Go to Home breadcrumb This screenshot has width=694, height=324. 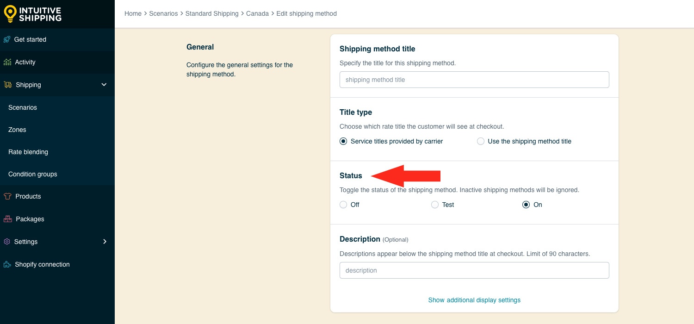tap(133, 13)
